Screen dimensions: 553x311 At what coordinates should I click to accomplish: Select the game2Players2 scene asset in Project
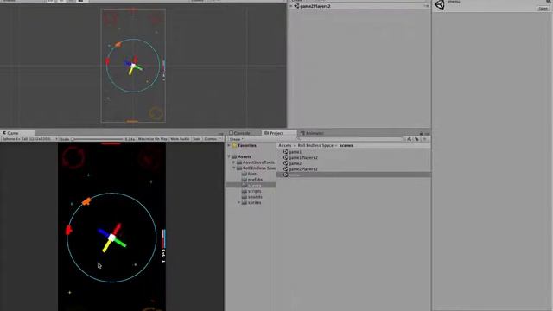(x=300, y=169)
